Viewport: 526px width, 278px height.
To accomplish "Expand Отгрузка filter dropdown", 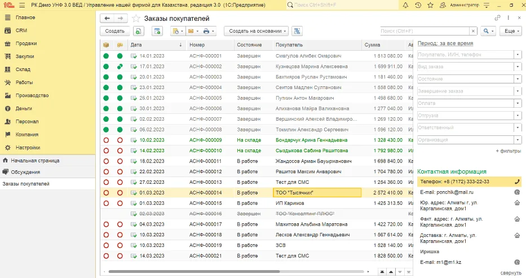I will [518, 116].
